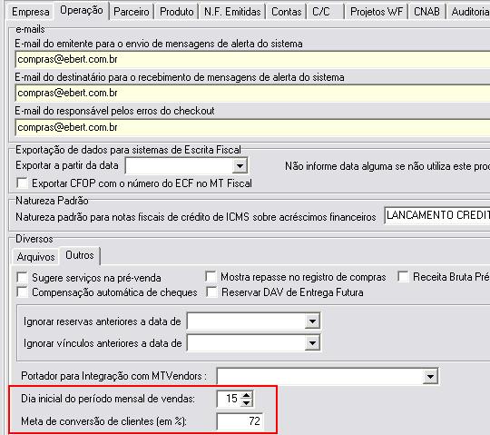Click the Portador para Integração input area
Screen dimensions: 490x435
point(320,376)
